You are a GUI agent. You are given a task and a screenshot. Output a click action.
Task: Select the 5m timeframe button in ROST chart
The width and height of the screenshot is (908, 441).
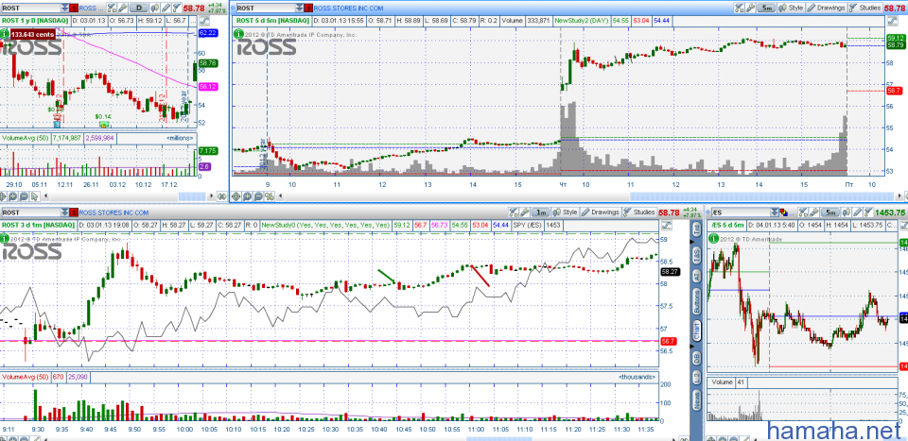766,8
